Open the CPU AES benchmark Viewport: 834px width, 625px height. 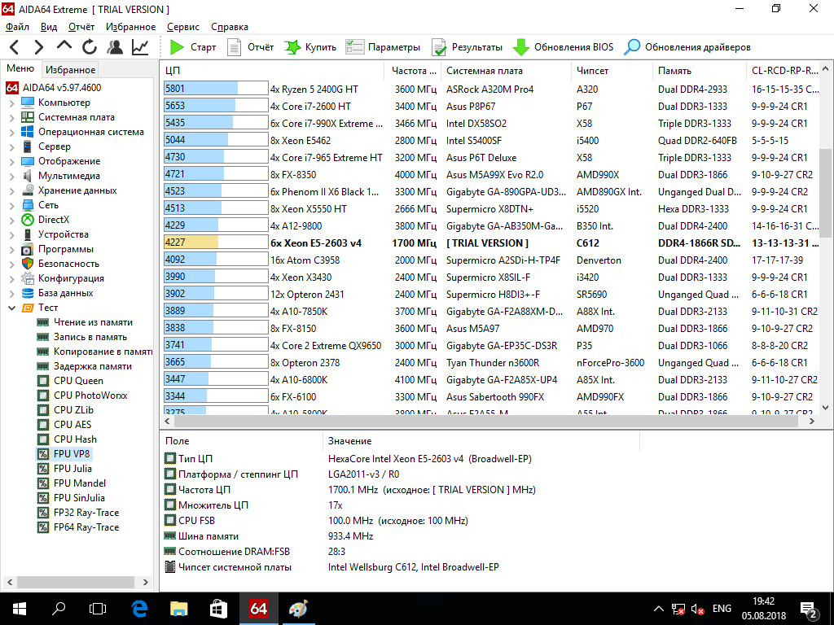tap(72, 425)
